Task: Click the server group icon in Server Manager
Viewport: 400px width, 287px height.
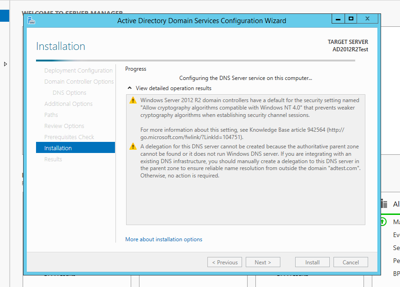Action: point(384,204)
